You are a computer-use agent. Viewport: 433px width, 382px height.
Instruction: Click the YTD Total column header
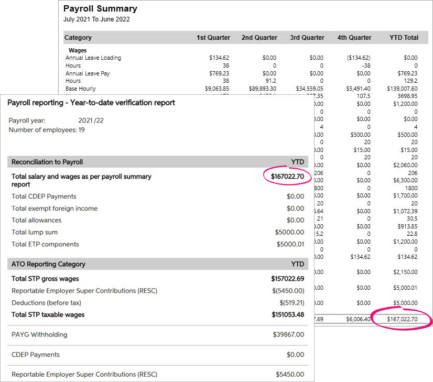tap(403, 38)
